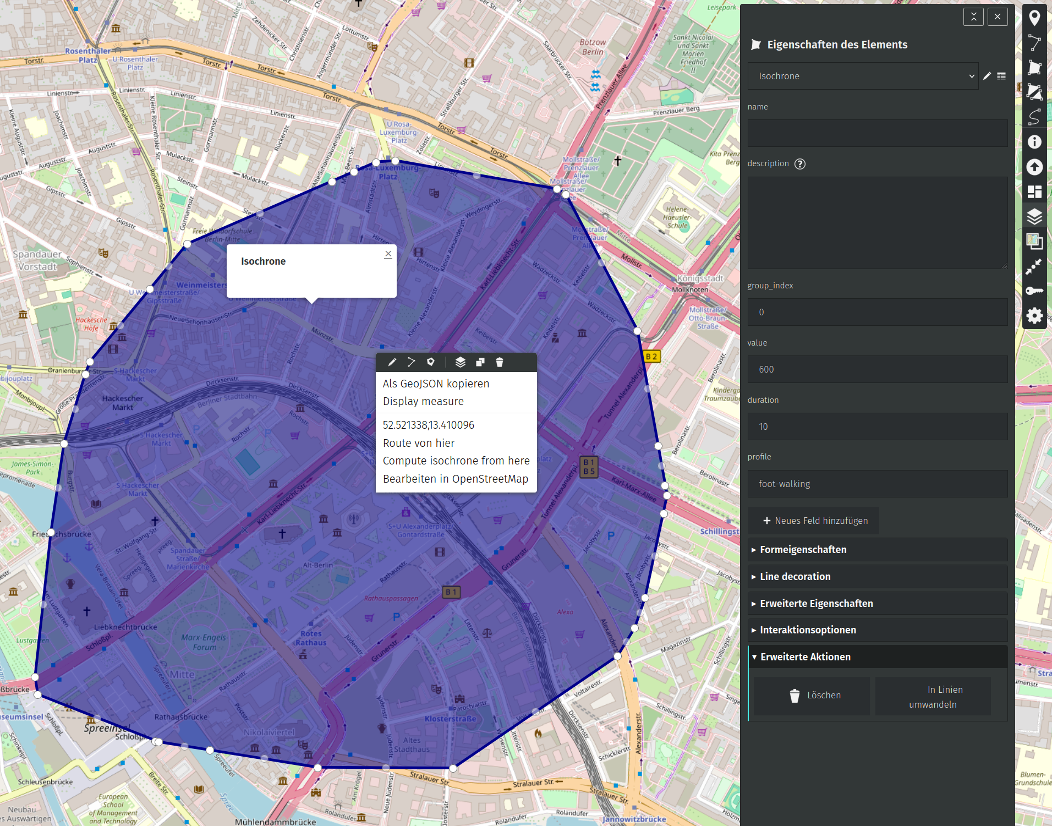Open the key-shaped permissions icon
This screenshot has width=1052, height=826.
click(x=1034, y=291)
